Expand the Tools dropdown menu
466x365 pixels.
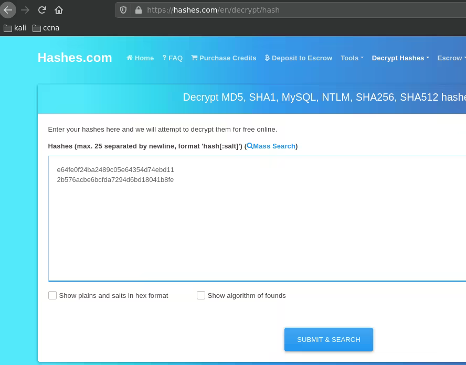pos(352,58)
